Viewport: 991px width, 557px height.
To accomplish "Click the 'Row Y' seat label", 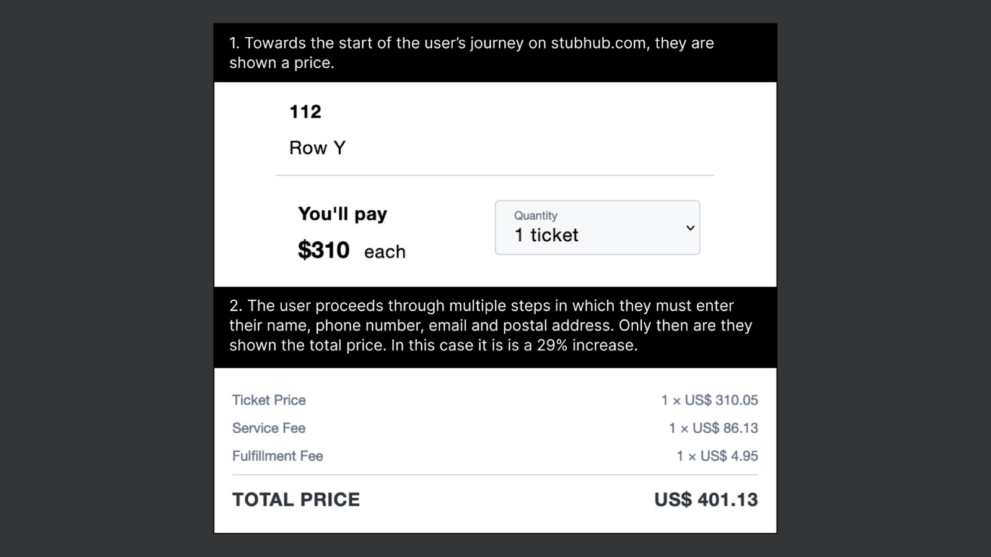I will pos(317,148).
